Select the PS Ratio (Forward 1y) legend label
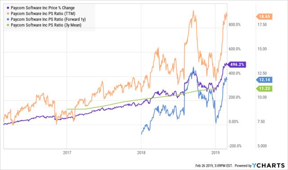 click(x=48, y=19)
